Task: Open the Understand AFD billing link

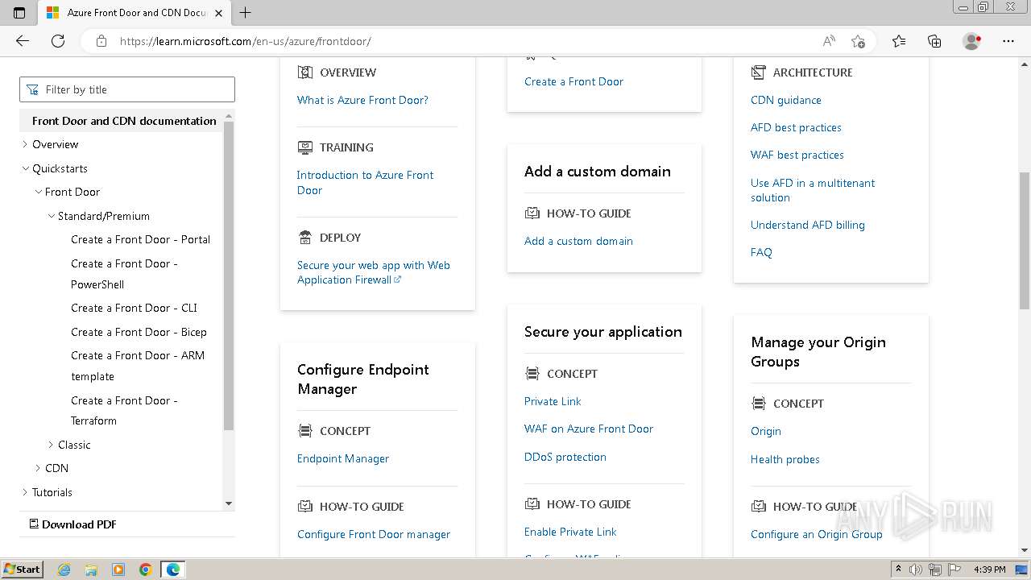Action: (x=808, y=225)
